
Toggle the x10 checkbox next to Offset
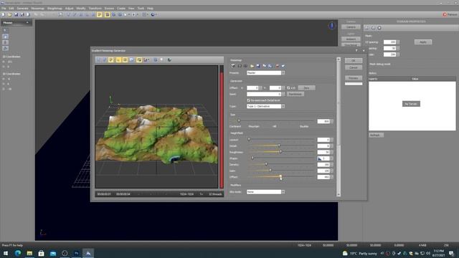[x=288, y=87]
